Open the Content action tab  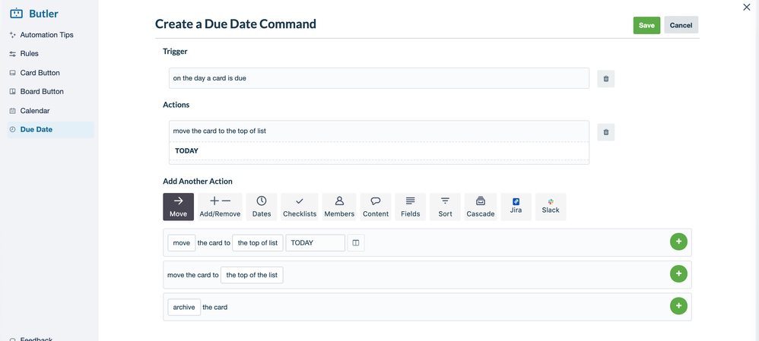tap(376, 207)
